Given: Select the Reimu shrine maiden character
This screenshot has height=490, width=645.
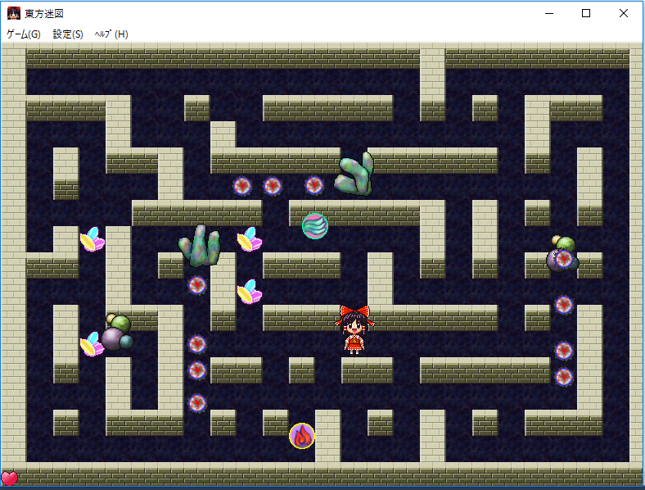Looking at the screenshot, I should click(354, 329).
